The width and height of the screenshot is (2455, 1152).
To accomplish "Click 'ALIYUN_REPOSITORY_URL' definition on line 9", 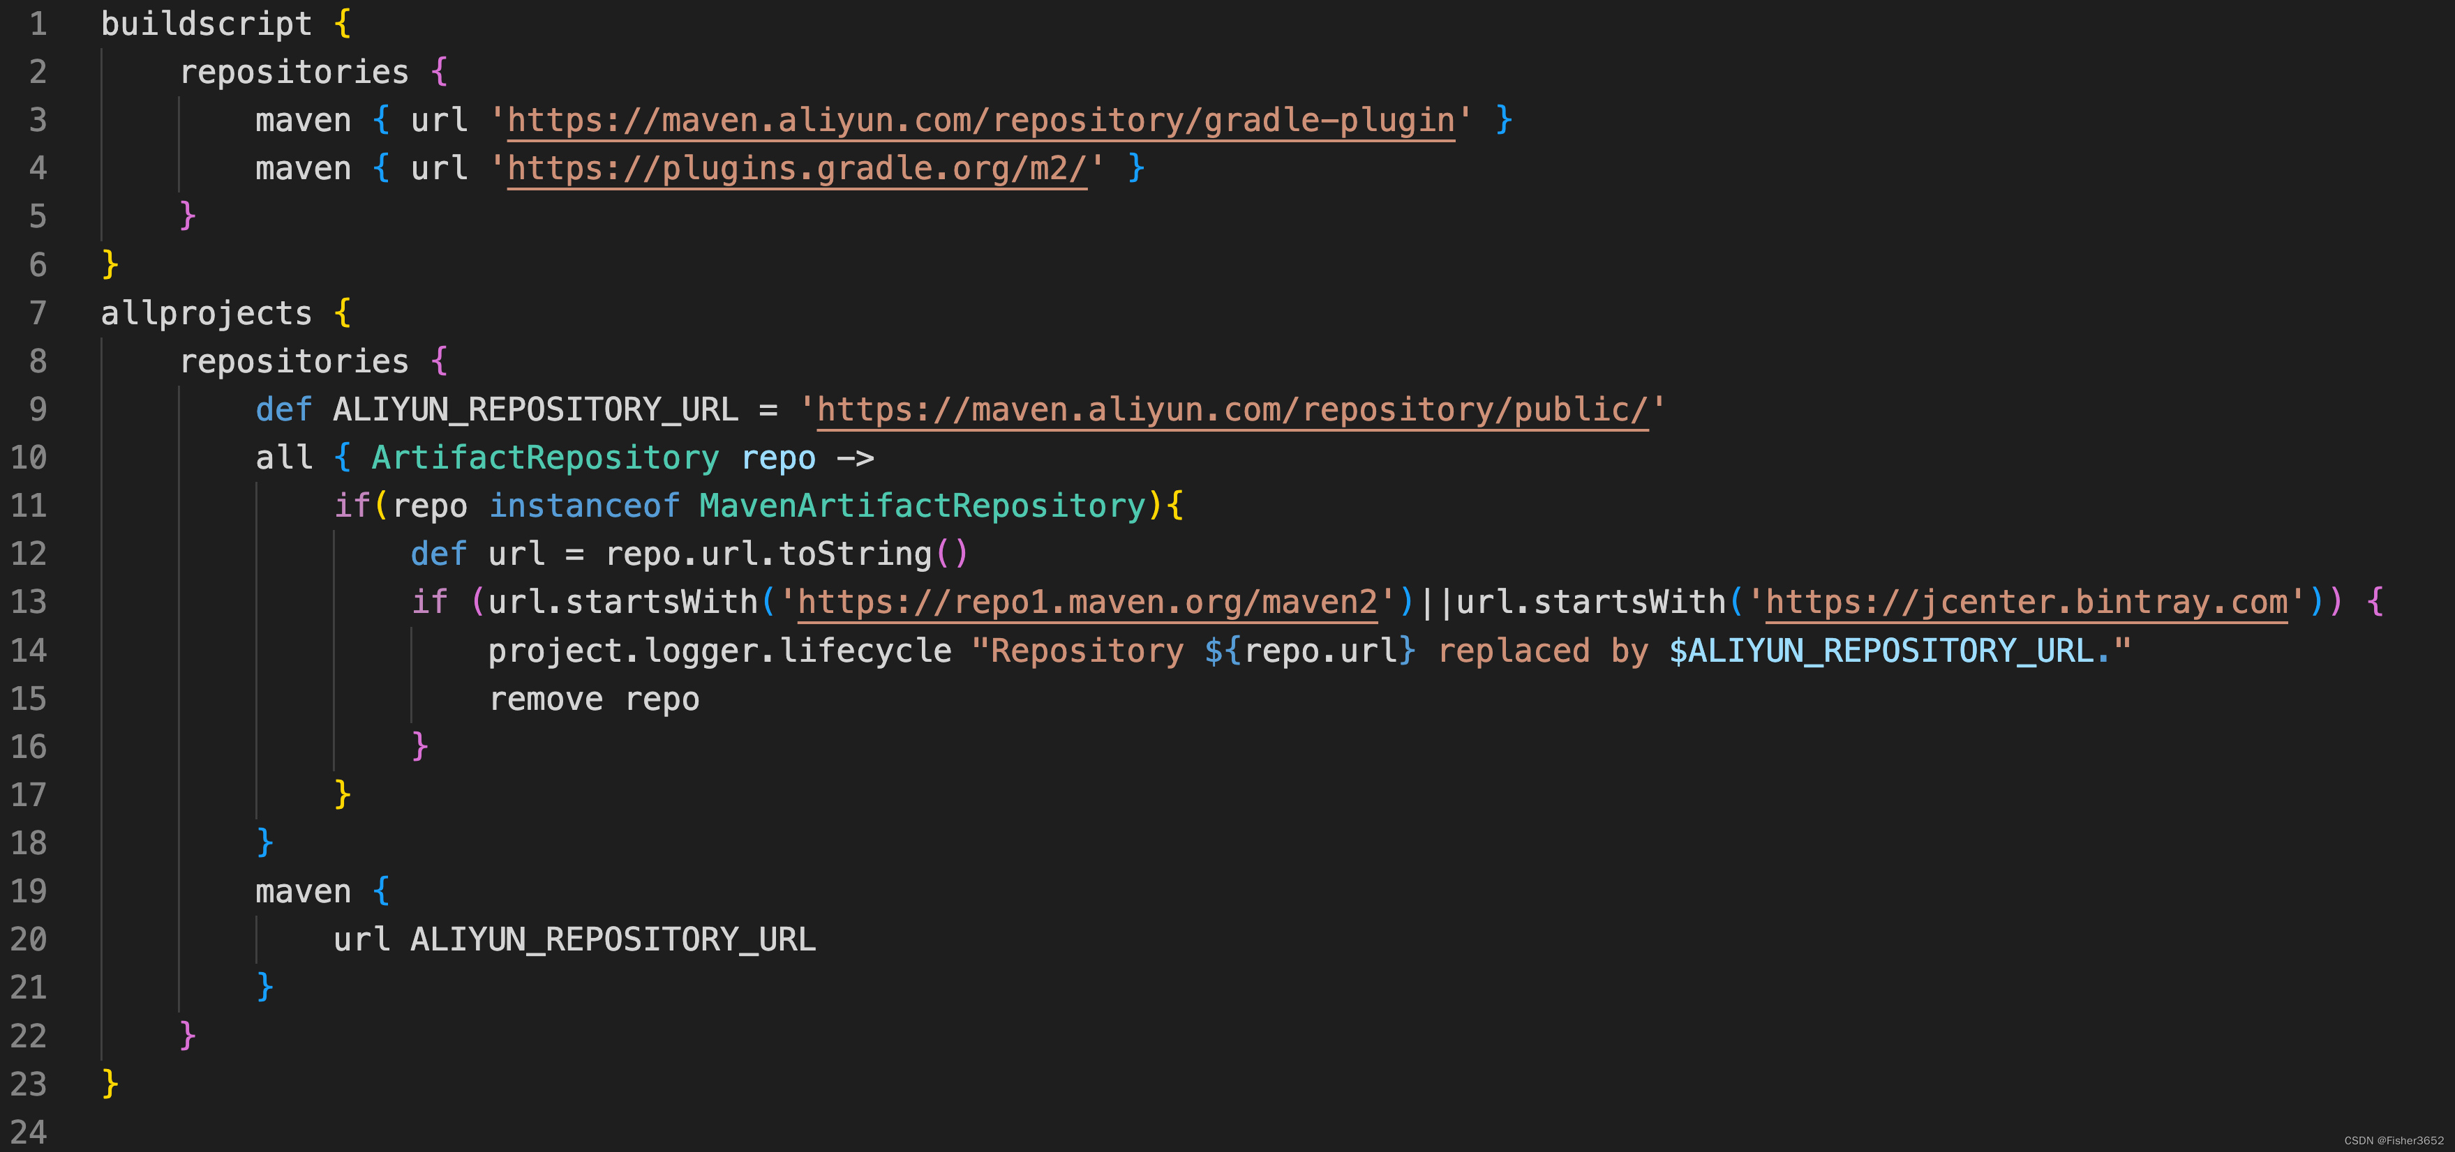I will 536,409.
